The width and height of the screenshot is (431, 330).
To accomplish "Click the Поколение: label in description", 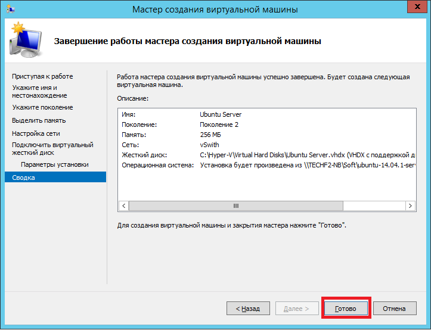I will [139, 124].
